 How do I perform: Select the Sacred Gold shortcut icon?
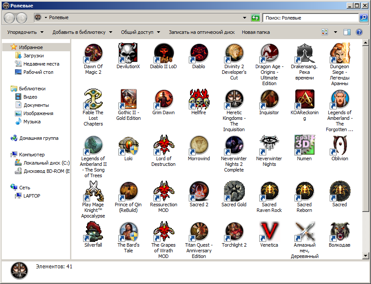[234, 191]
